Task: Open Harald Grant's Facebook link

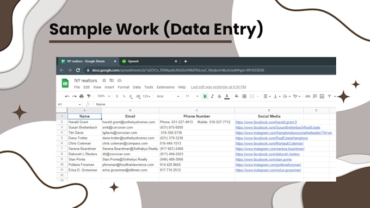Action: pos(266,122)
